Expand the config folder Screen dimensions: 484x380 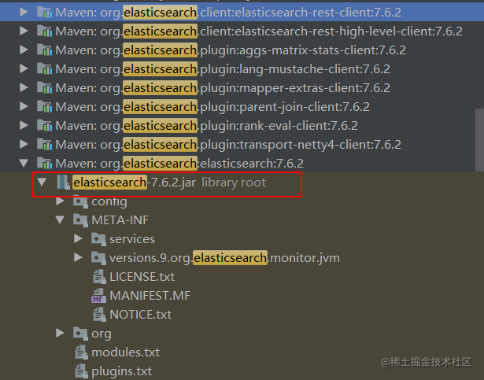tap(60, 201)
